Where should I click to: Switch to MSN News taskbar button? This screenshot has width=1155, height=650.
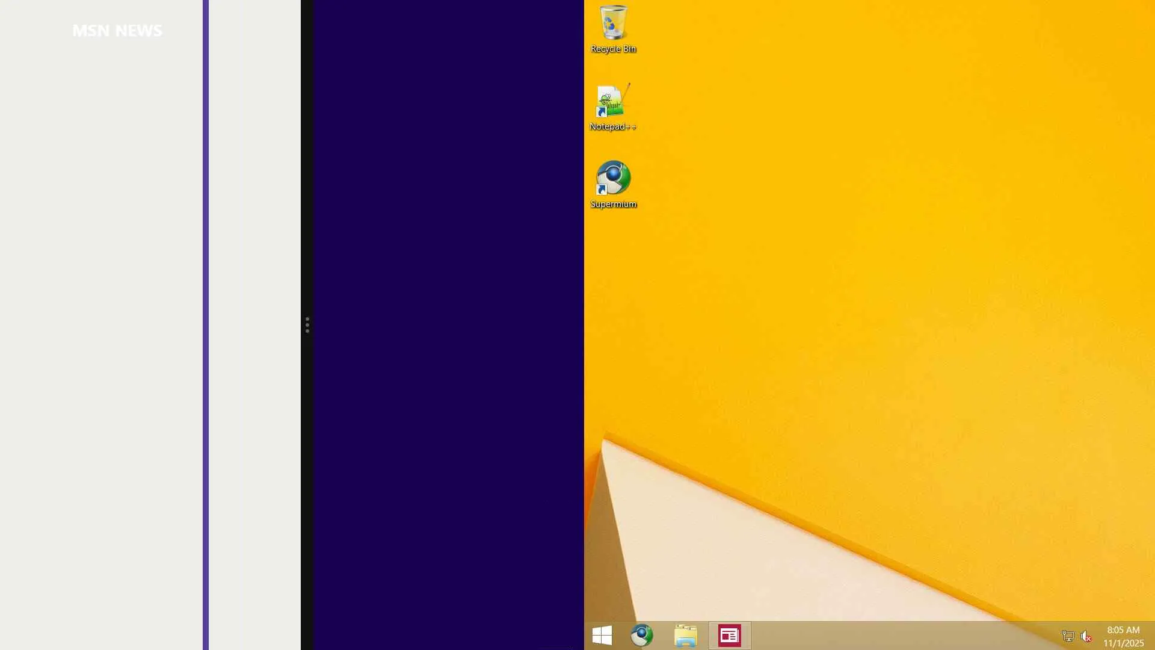(x=729, y=636)
